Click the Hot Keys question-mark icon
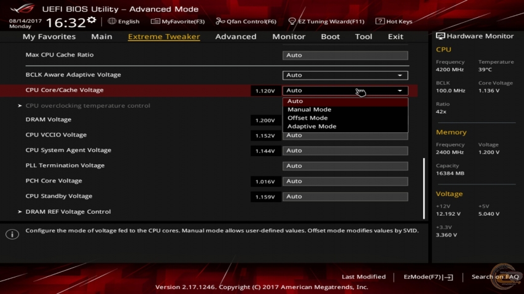Image resolution: width=524 pixels, height=294 pixels. pos(380,21)
